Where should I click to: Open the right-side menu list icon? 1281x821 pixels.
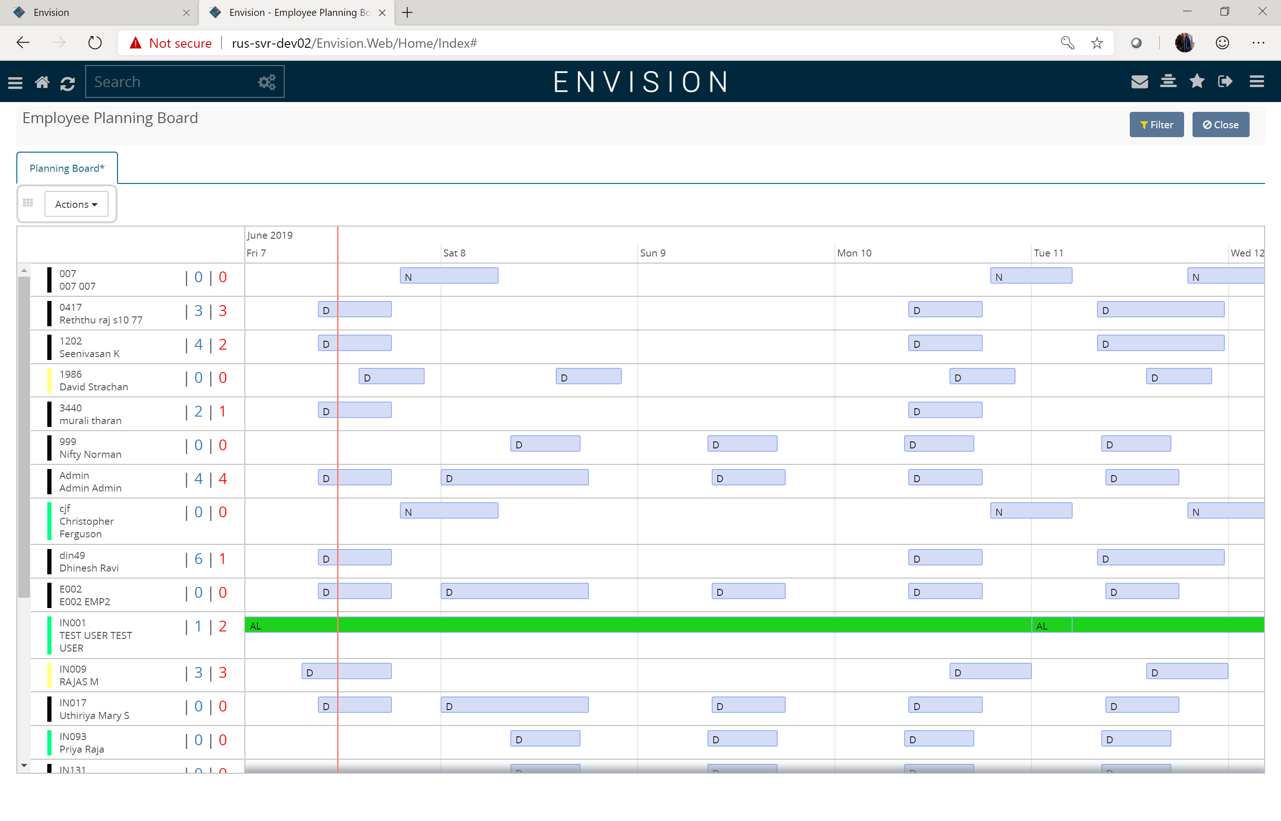point(1257,81)
